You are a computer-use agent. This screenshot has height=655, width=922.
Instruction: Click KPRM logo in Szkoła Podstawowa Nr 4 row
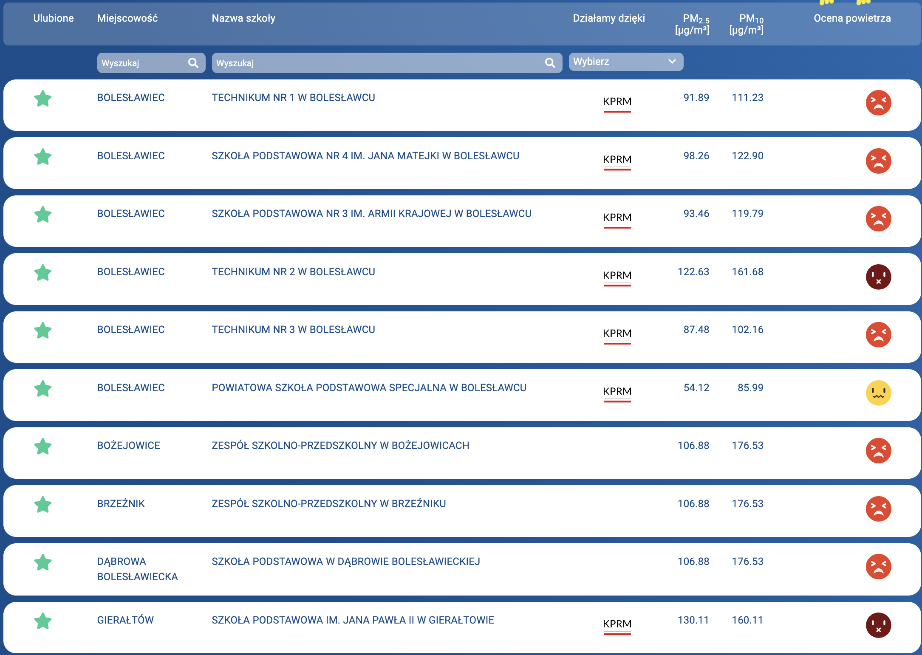pyautogui.click(x=617, y=162)
